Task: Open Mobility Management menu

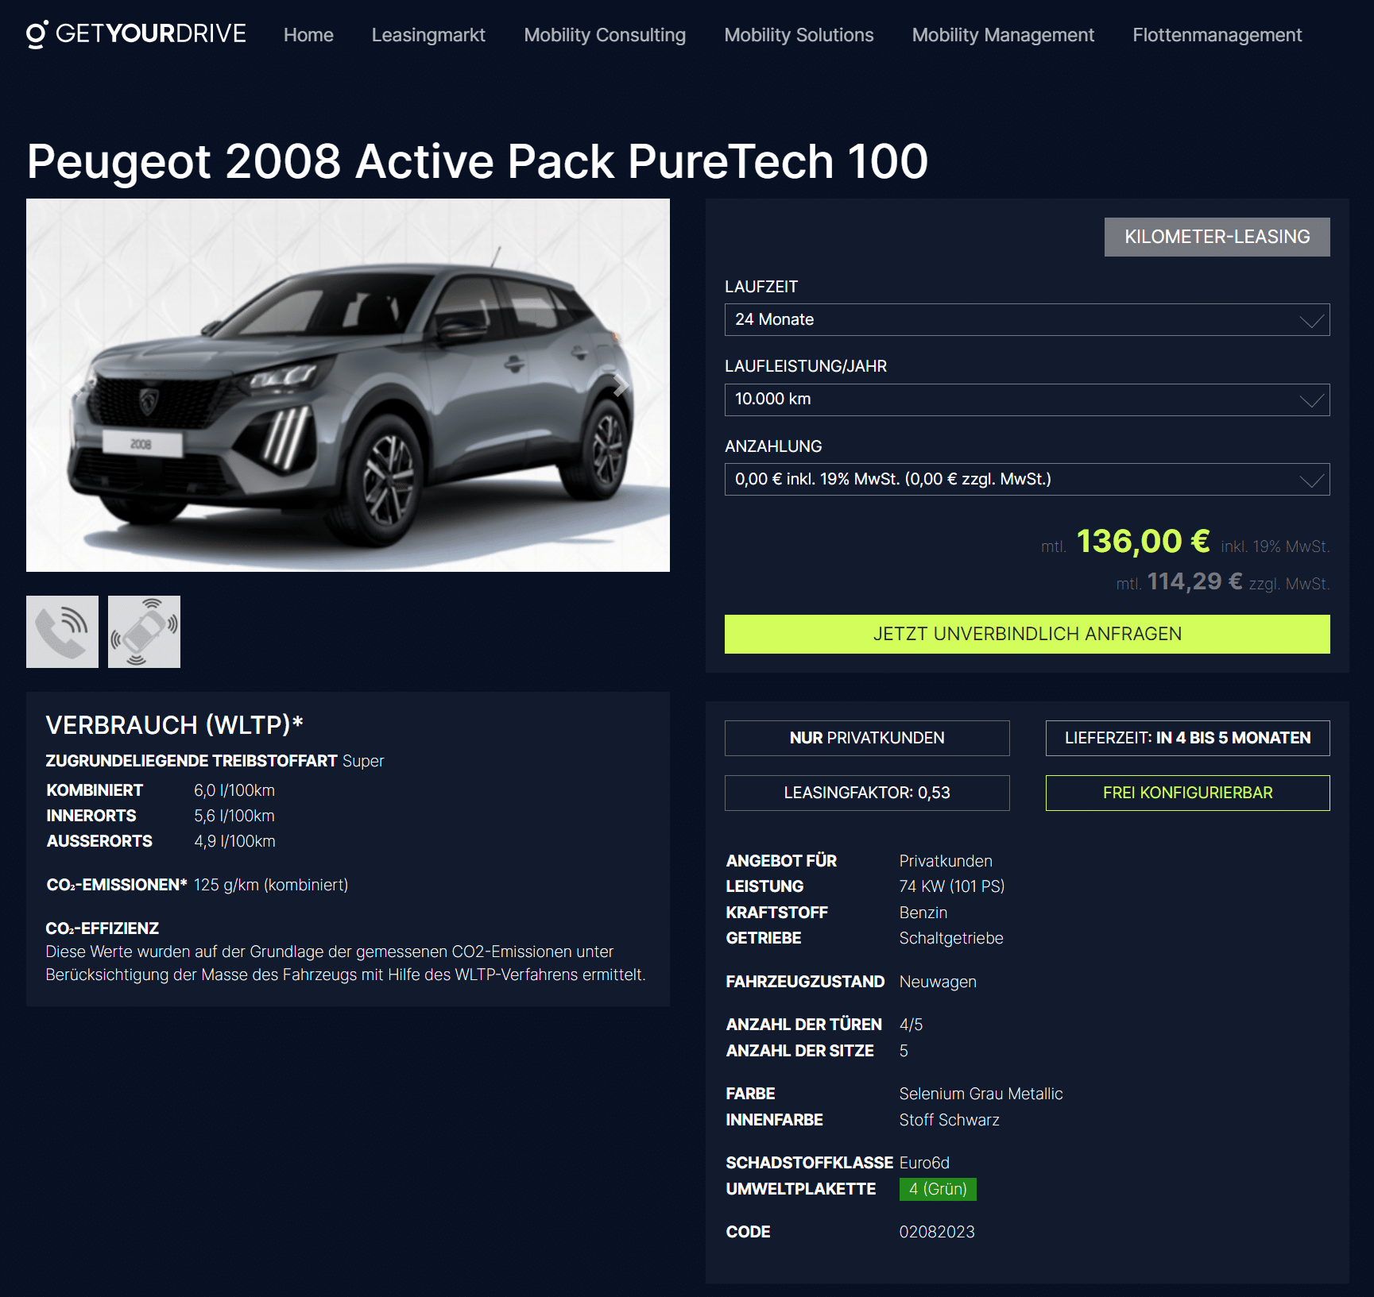Action: click(x=1003, y=35)
